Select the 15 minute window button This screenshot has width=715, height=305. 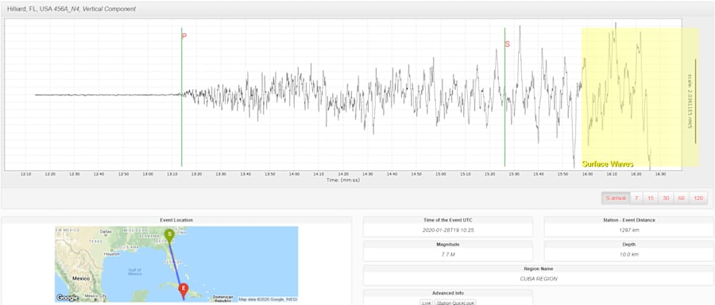click(651, 199)
